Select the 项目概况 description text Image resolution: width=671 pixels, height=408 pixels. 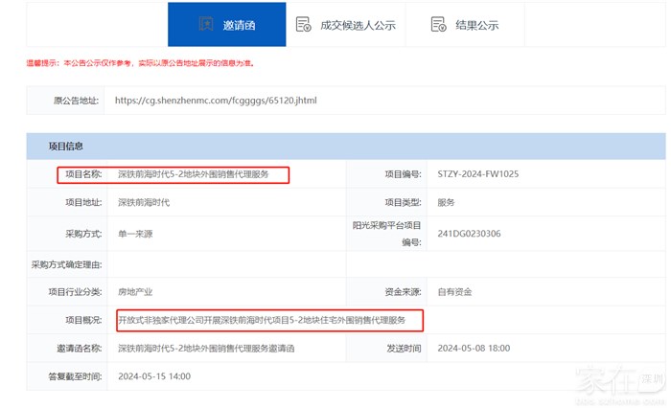tap(261, 320)
